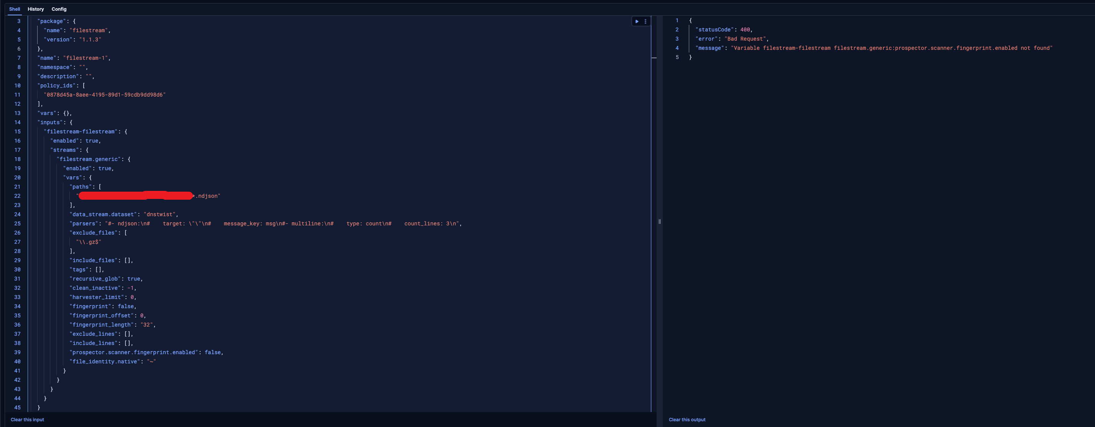Place cursor on the "parsers" key
This screenshot has width=1095, height=427.
84,223
